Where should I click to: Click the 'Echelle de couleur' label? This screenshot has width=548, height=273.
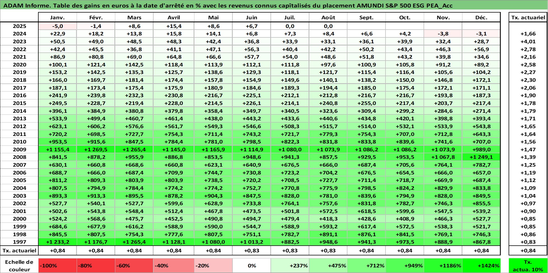(x=19, y=266)
